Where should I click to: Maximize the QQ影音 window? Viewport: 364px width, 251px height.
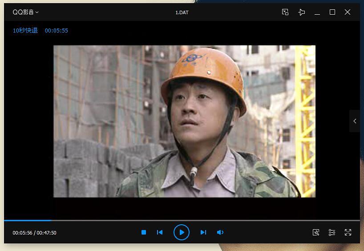[x=332, y=12]
